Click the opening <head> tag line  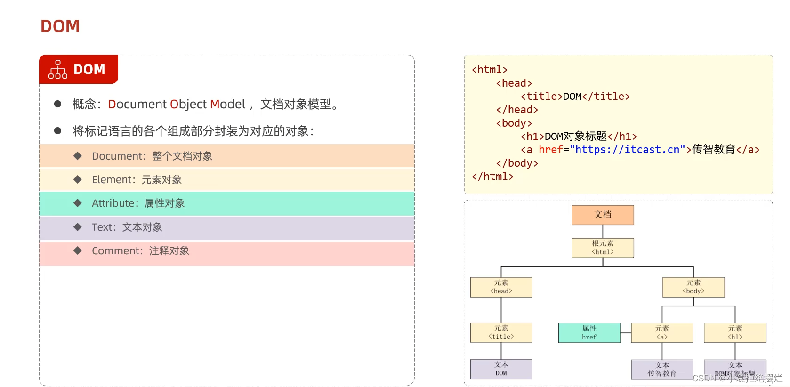514,83
